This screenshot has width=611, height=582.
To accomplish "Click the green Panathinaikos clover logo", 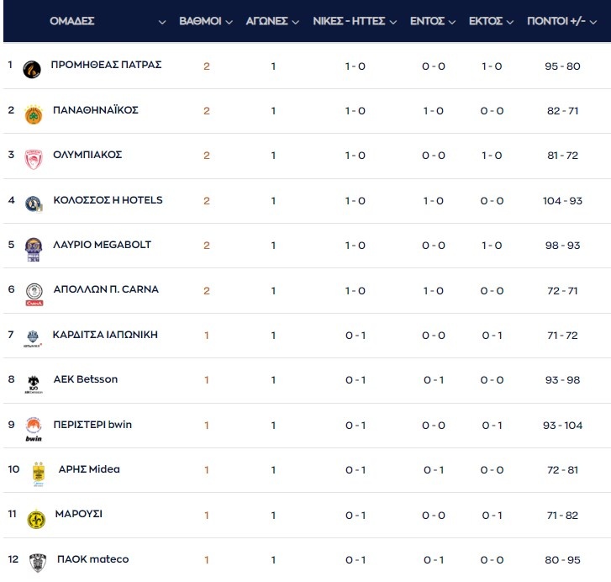I will pos(33,114).
